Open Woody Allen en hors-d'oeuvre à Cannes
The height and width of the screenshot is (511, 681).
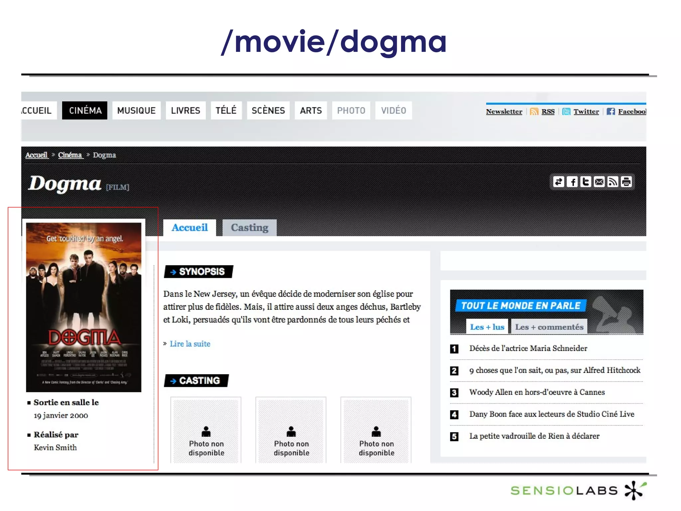(537, 392)
